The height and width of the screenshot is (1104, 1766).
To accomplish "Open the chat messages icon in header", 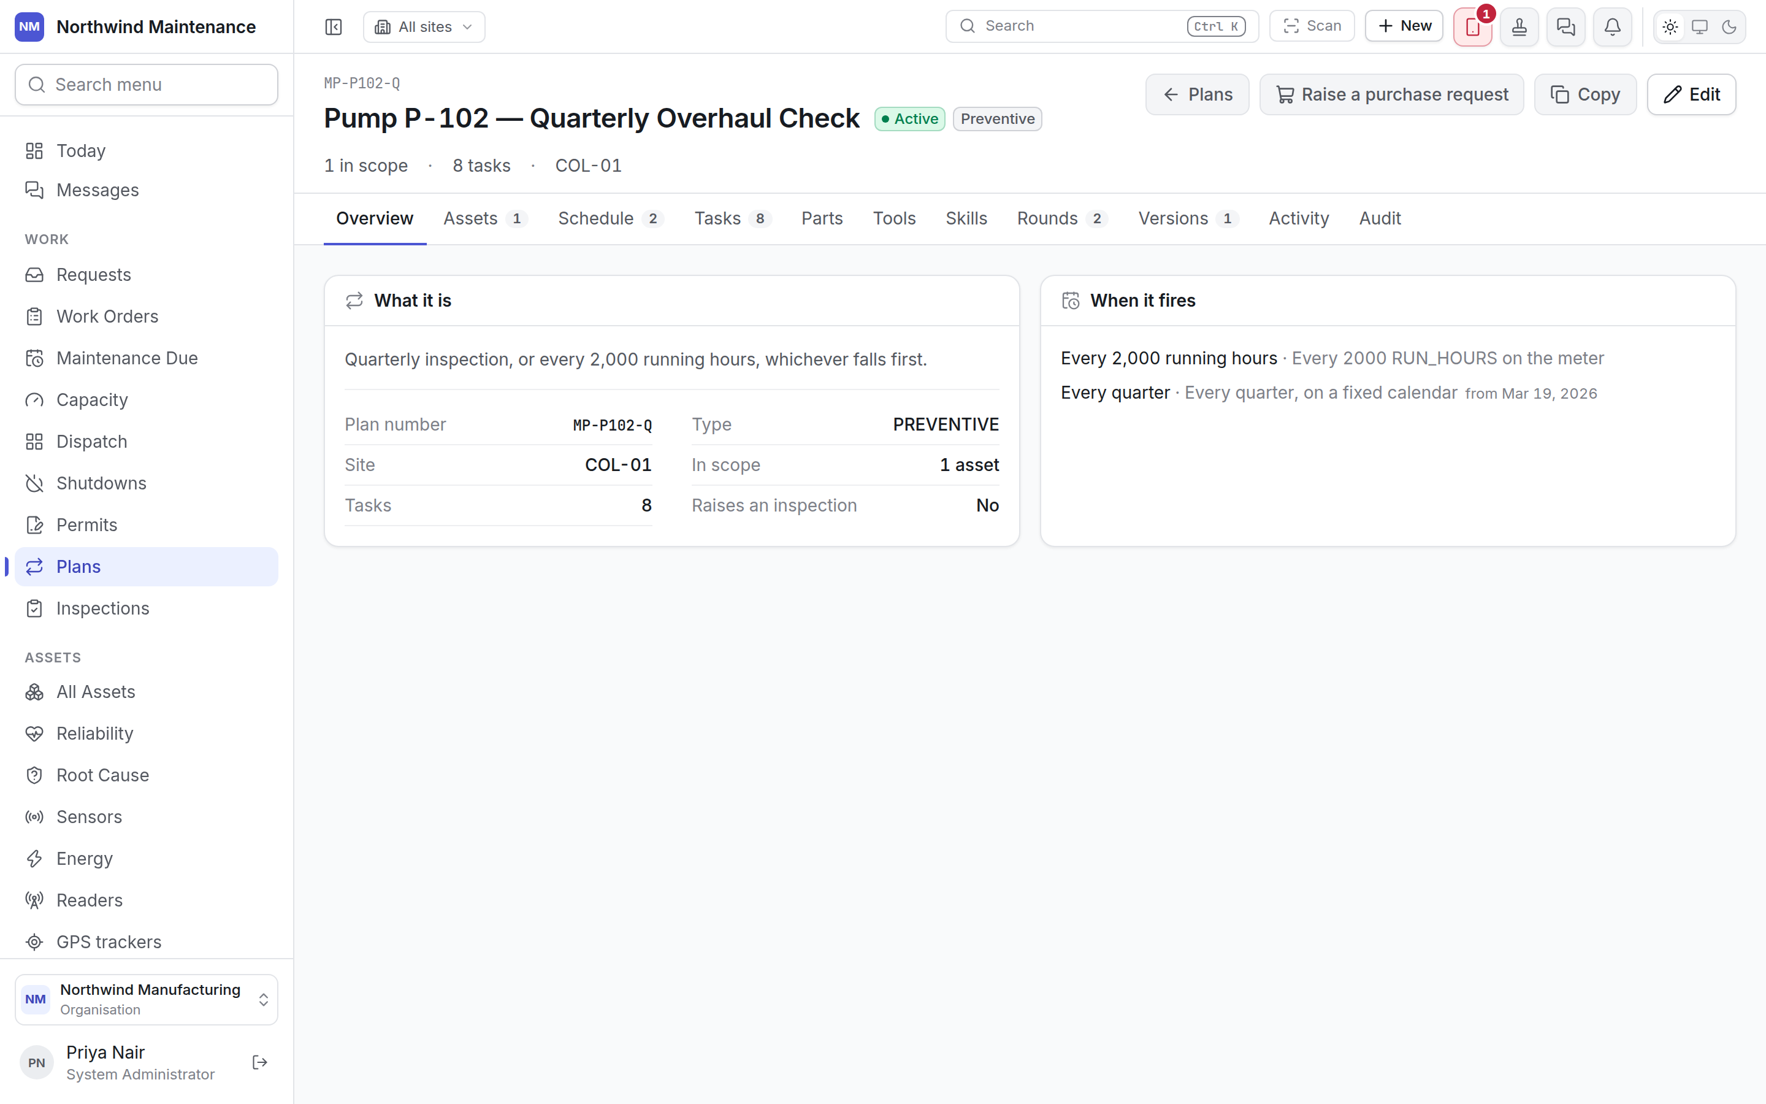I will click(1565, 27).
